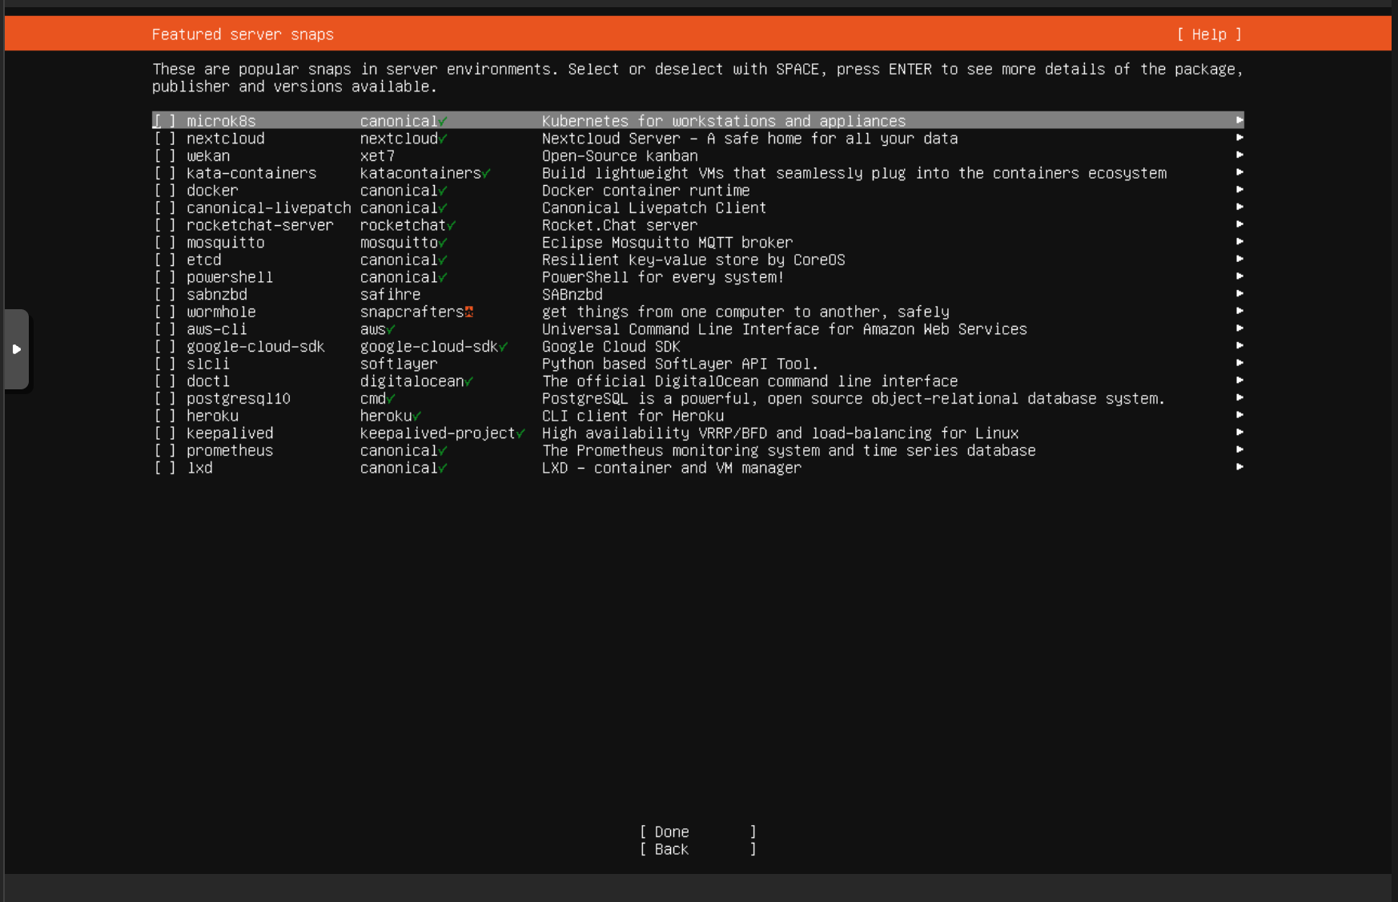The image size is (1398, 902).
Task: Enable the powershell snap checkbox
Action: click(165, 277)
